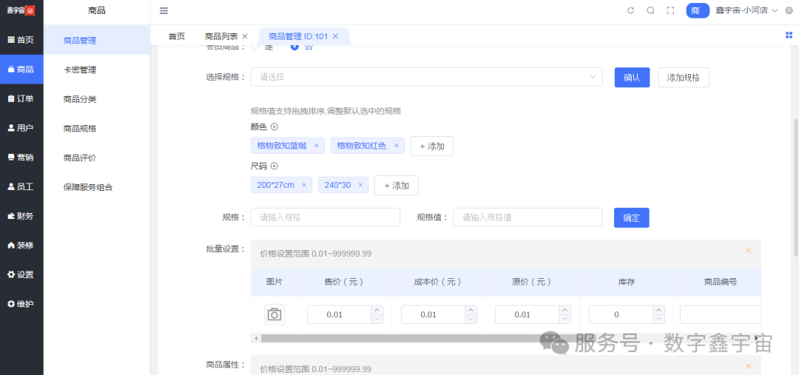Focus the 规格值 input field
The width and height of the screenshot is (799, 375).
[x=527, y=217]
